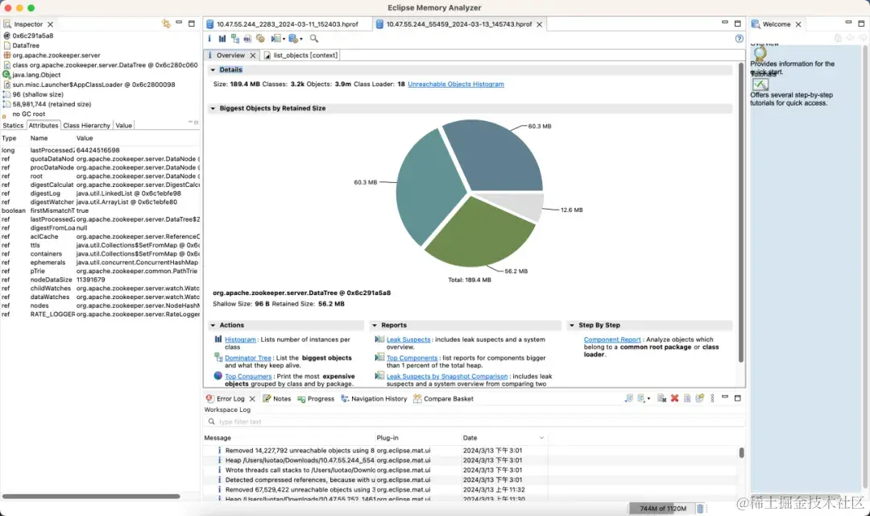Collapse the Details section

coord(213,70)
